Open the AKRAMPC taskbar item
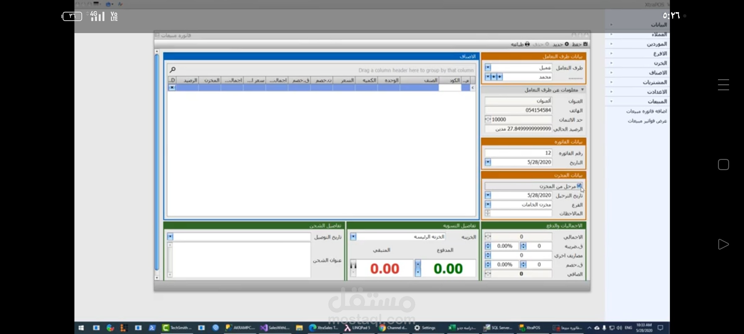Viewport: 744px width, 334px height. pos(240,328)
